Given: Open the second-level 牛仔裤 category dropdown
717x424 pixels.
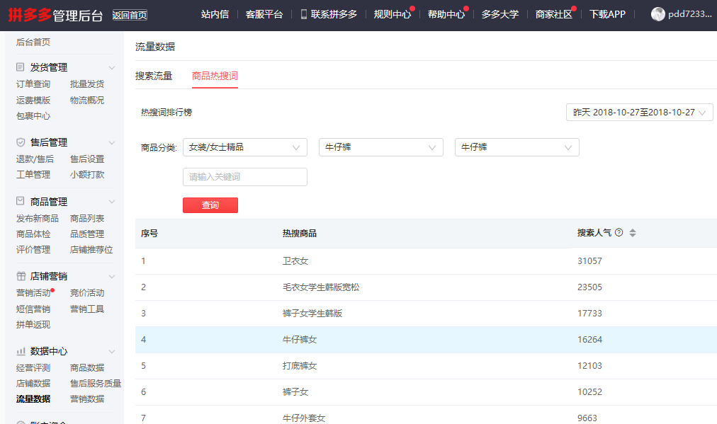Looking at the screenshot, I should click(x=381, y=147).
